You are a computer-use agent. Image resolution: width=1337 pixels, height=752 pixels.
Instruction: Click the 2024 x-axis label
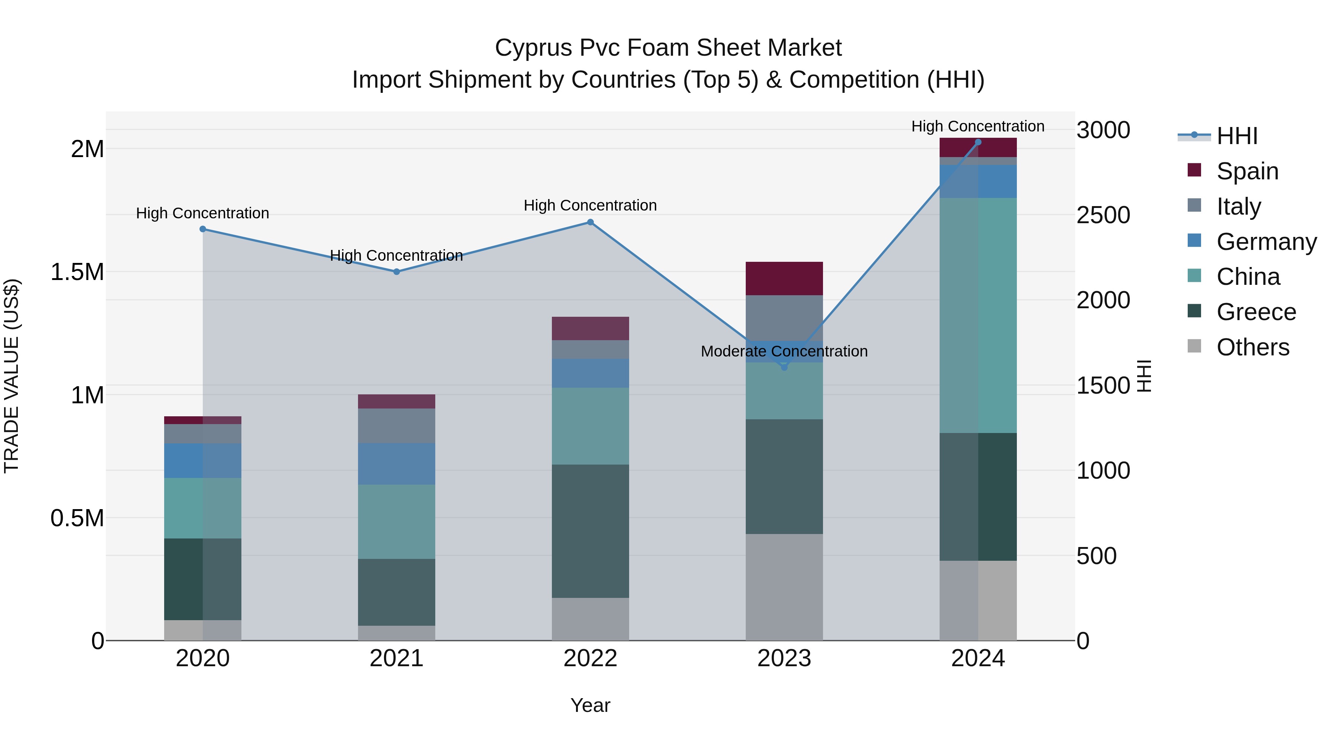tap(978, 658)
